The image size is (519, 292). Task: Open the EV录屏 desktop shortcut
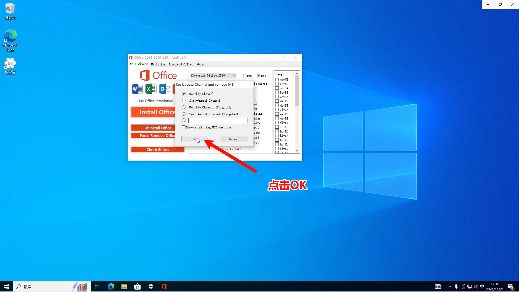click(10, 66)
